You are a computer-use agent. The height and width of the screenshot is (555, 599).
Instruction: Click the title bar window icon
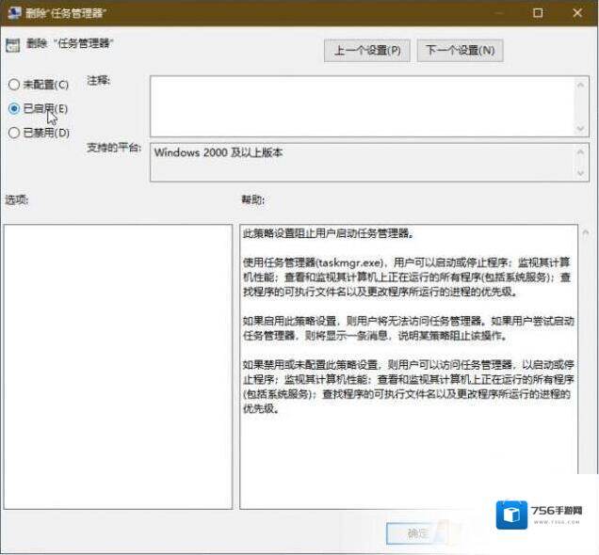(14, 12)
